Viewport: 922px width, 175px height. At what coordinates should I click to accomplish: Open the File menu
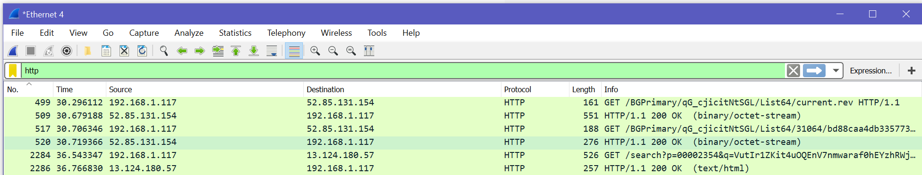click(17, 33)
